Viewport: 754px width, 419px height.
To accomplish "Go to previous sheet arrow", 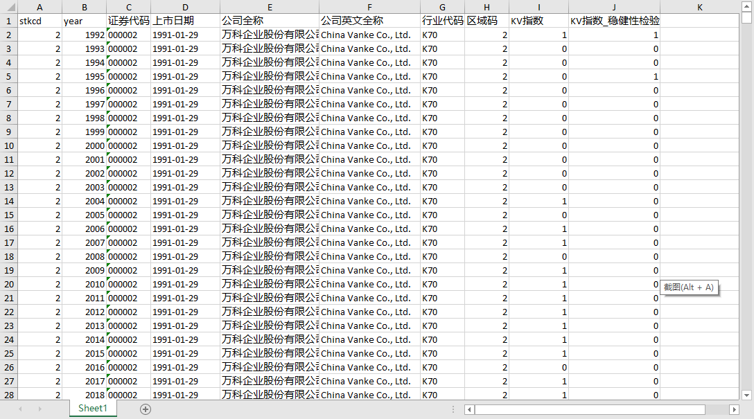I will [x=20, y=409].
